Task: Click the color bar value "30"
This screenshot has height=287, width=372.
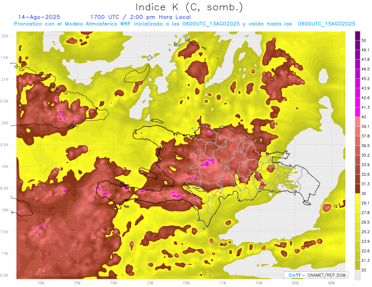Action: tap(364, 194)
